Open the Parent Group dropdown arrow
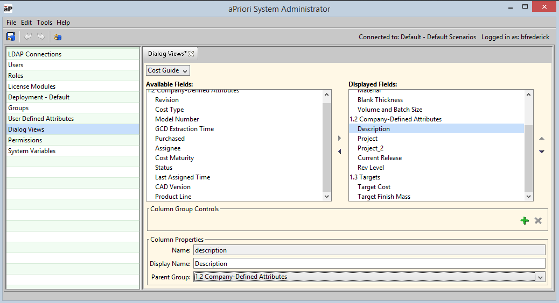 [541, 277]
